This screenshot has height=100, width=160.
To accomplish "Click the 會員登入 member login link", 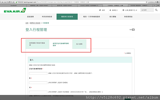I will click(114, 10).
